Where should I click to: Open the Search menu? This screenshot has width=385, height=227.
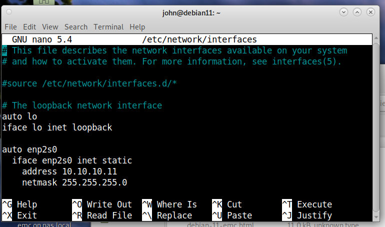coord(76,26)
